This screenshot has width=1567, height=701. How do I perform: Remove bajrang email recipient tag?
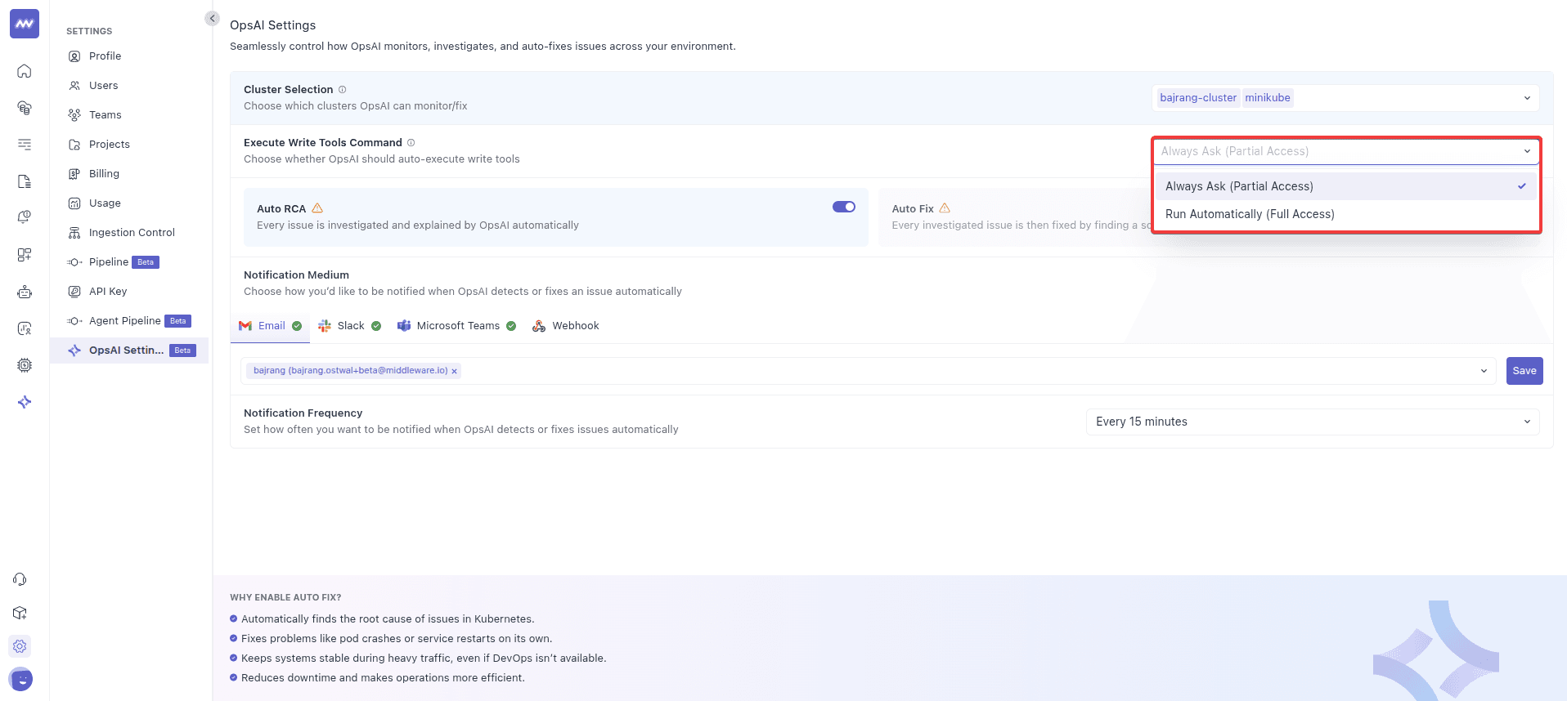[455, 371]
